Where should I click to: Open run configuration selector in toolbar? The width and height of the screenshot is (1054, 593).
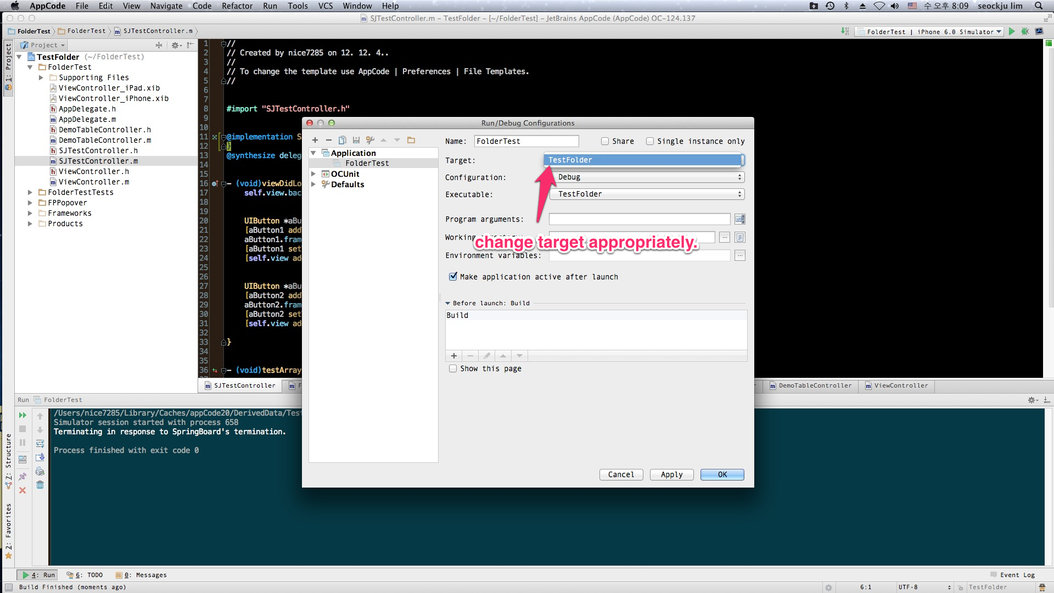(929, 31)
